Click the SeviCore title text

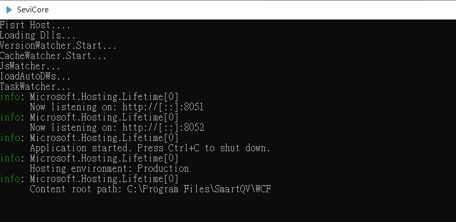coord(33,10)
